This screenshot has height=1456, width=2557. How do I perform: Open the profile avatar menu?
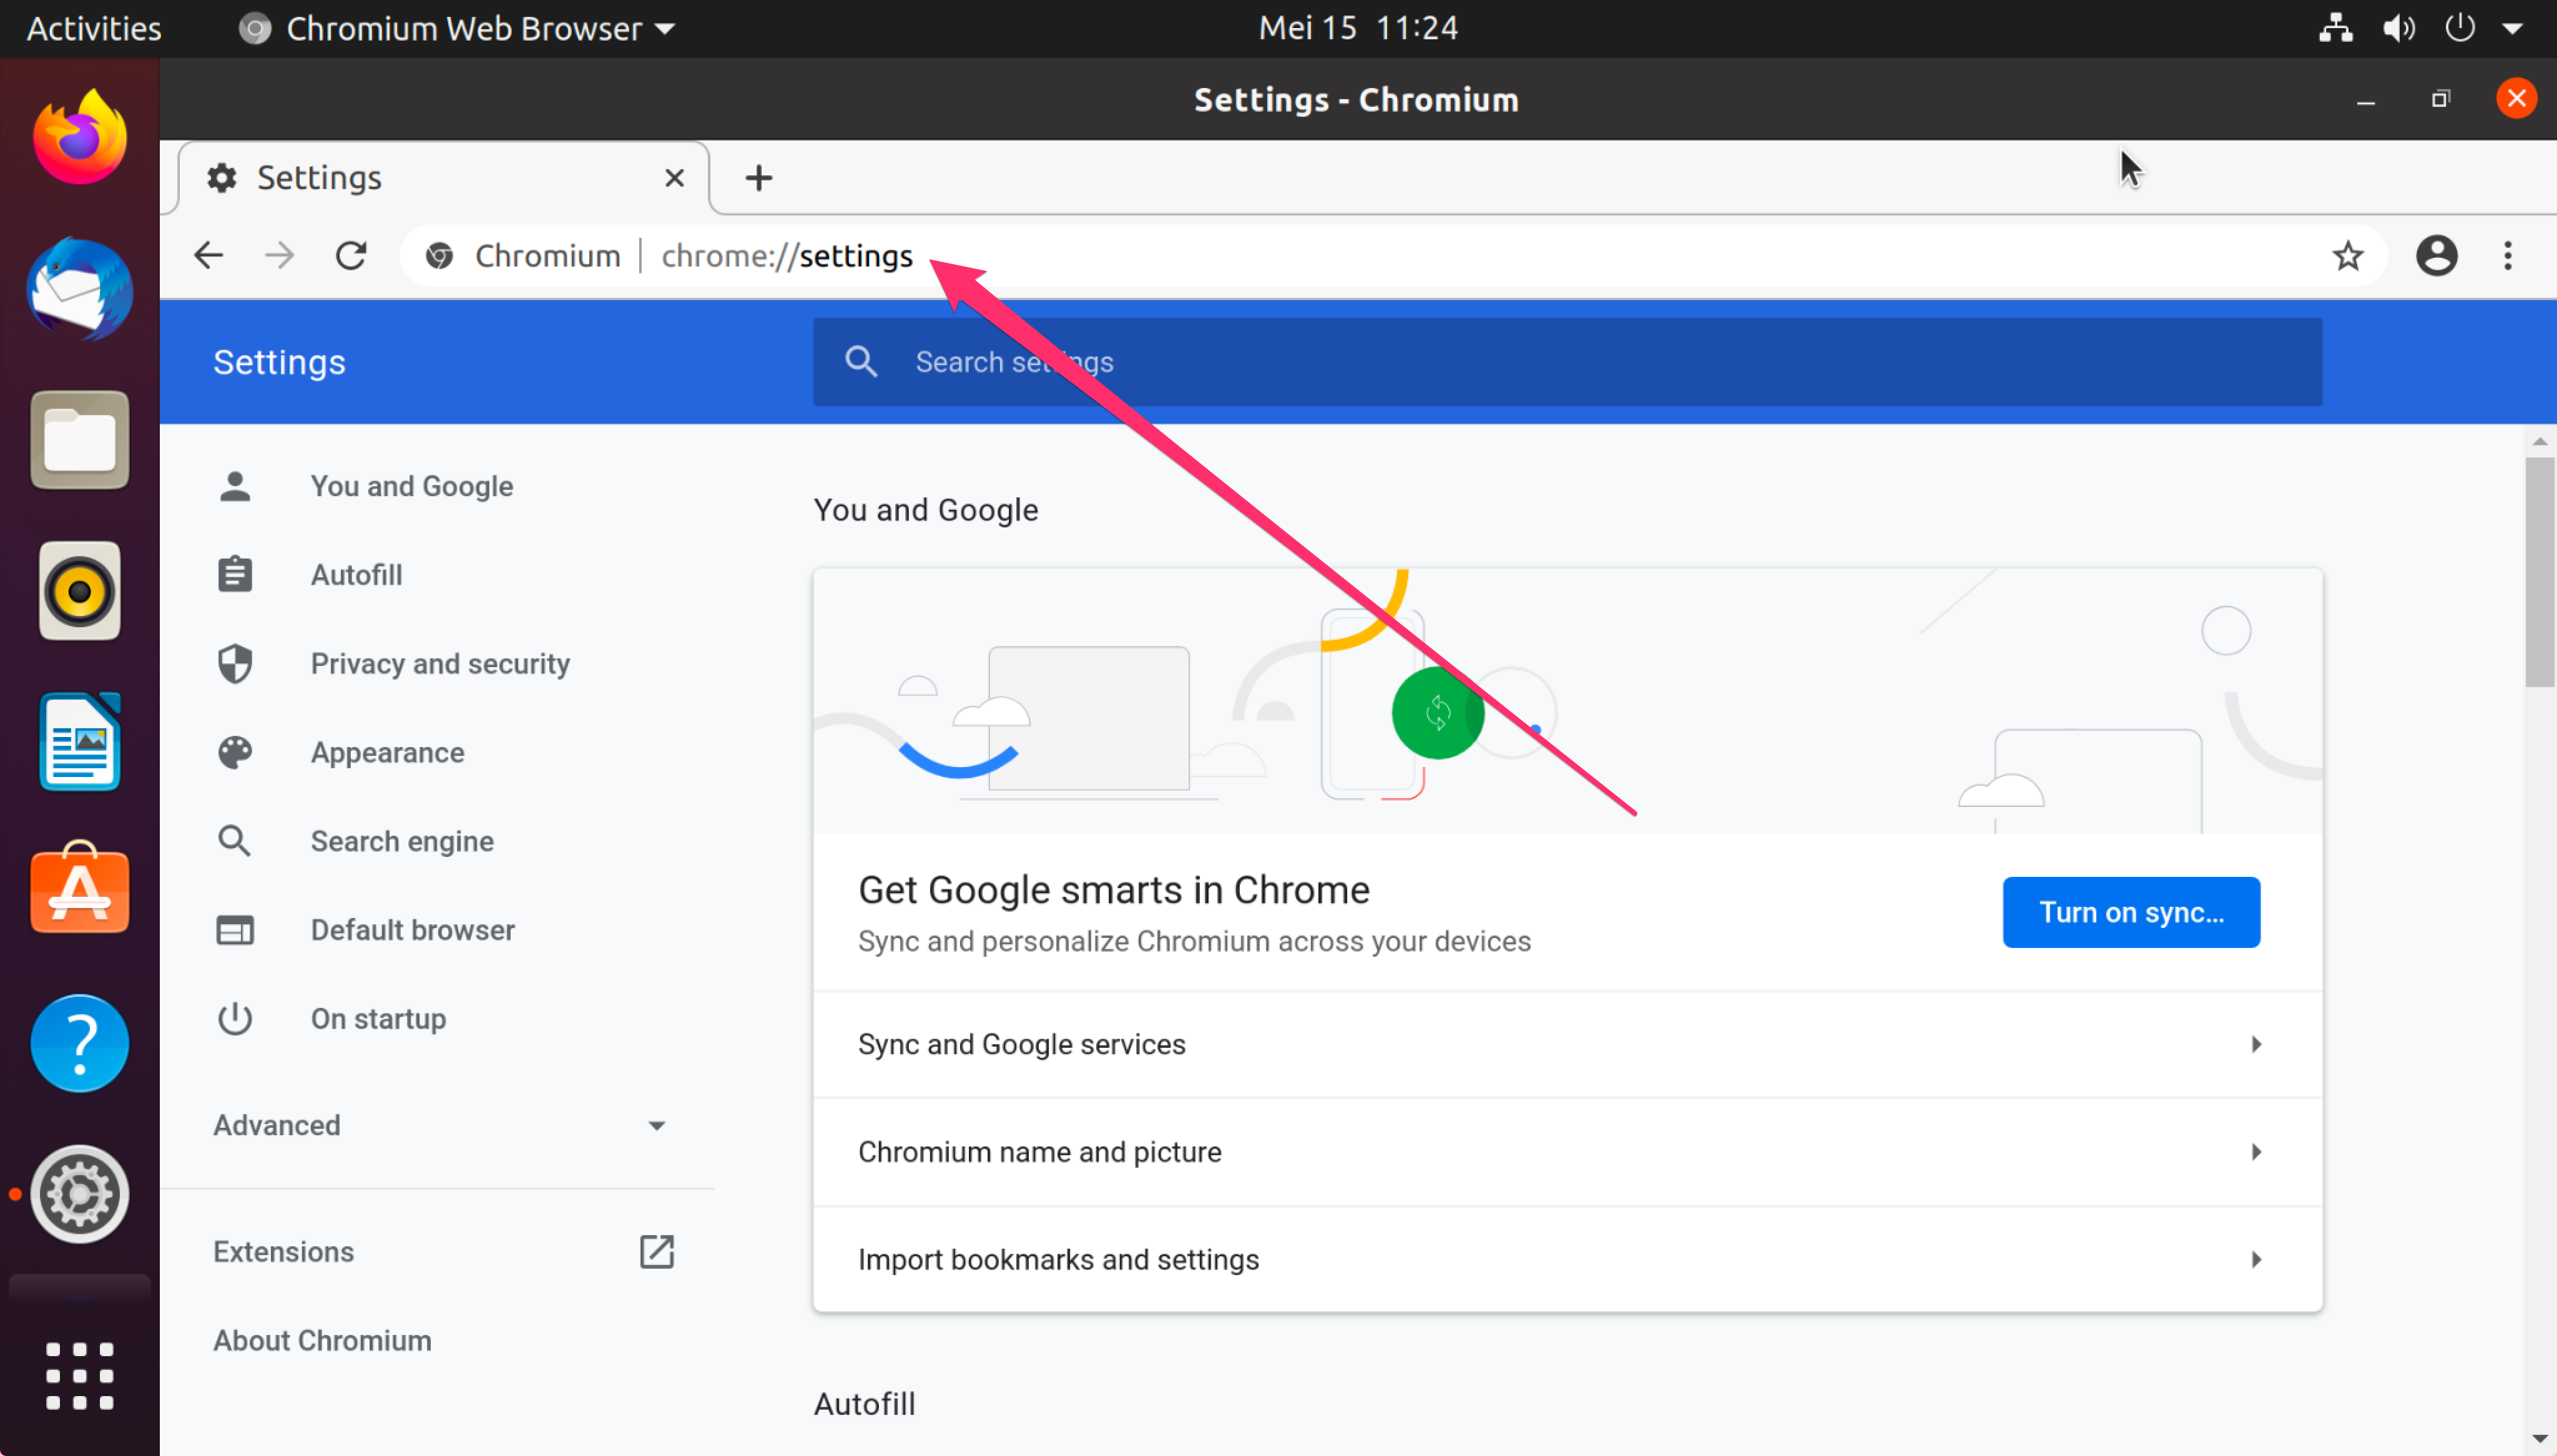point(2436,256)
